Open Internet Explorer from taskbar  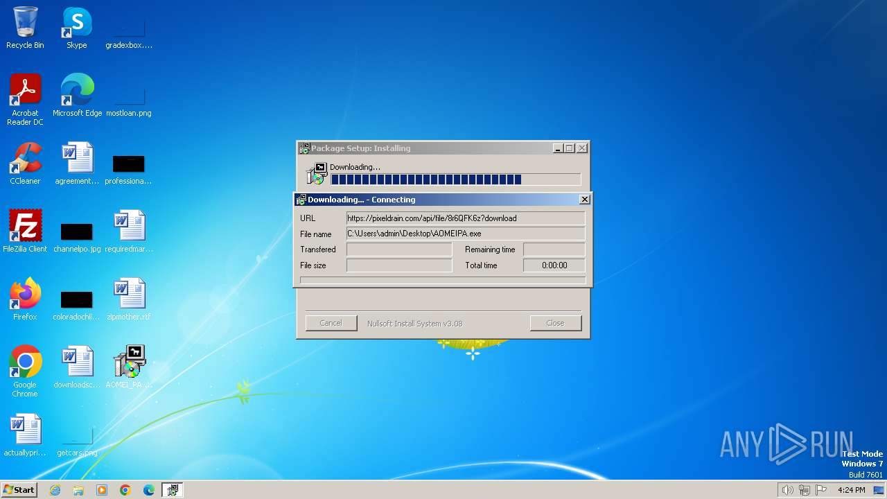click(x=55, y=490)
